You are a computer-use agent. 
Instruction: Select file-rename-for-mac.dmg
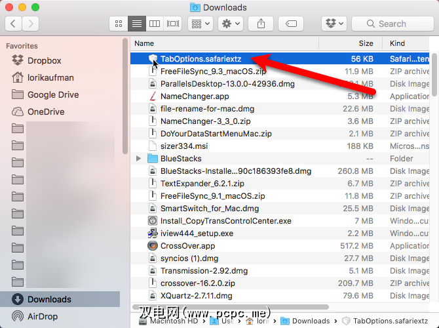coord(280,109)
